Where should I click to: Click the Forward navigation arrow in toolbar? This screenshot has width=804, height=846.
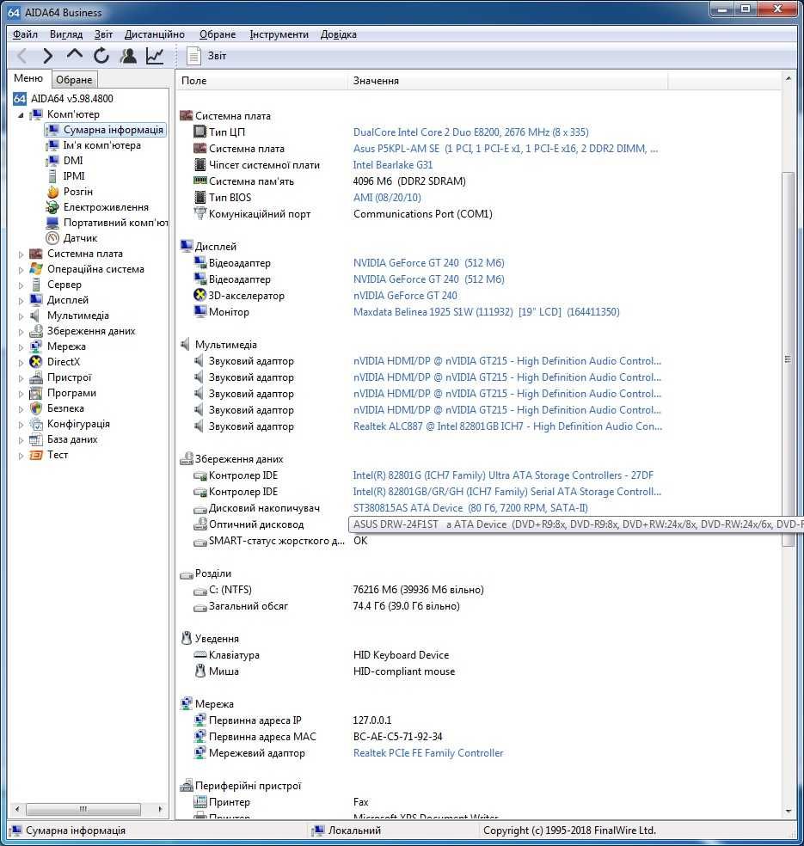click(x=48, y=56)
